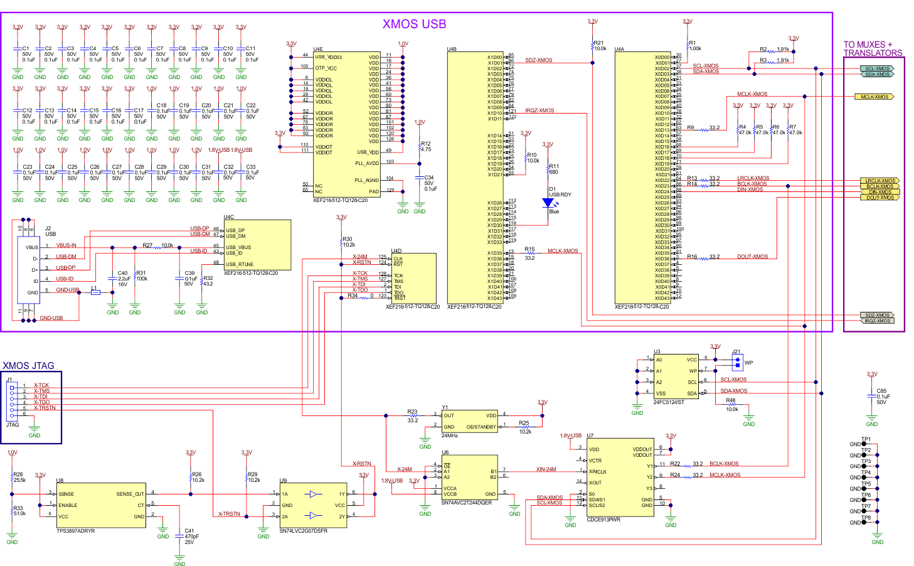Viewport: 914px width, 566px height.
Task: Select test point TP8
Action: [x=865, y=521]
